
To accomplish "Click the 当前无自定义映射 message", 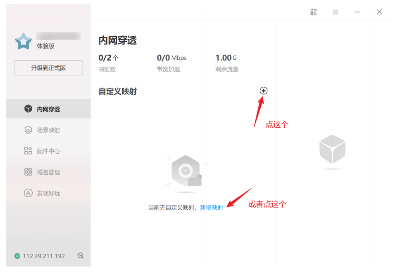I will [x=171, y=208].
